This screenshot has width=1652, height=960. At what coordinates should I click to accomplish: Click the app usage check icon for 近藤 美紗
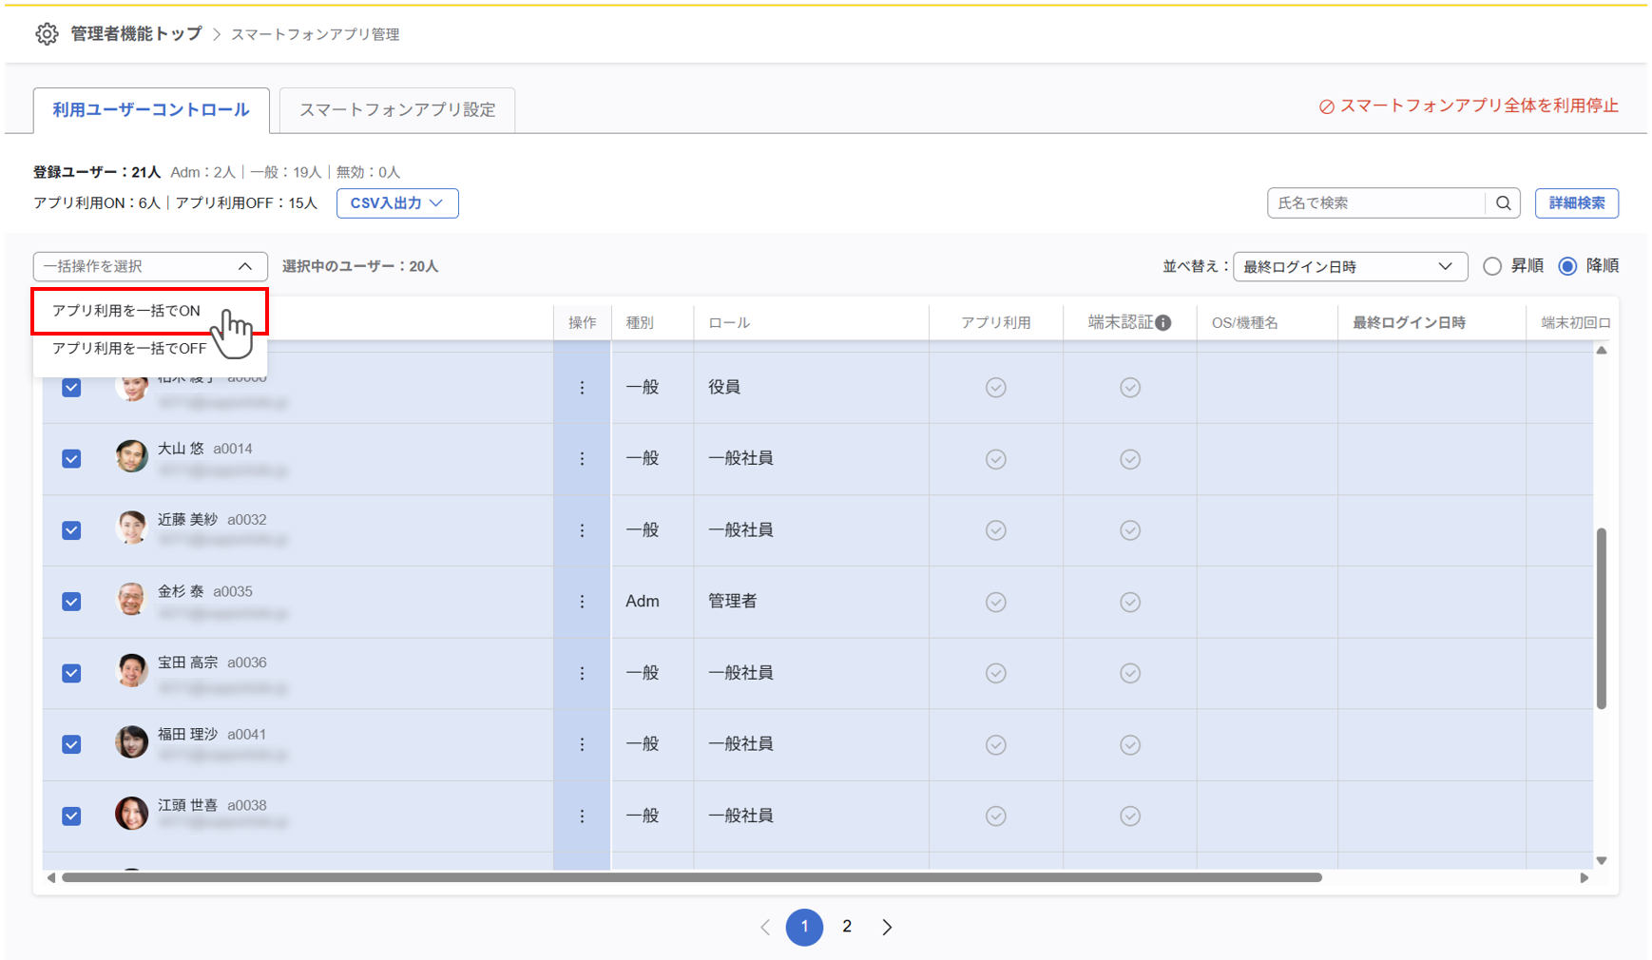click(995, 530)
